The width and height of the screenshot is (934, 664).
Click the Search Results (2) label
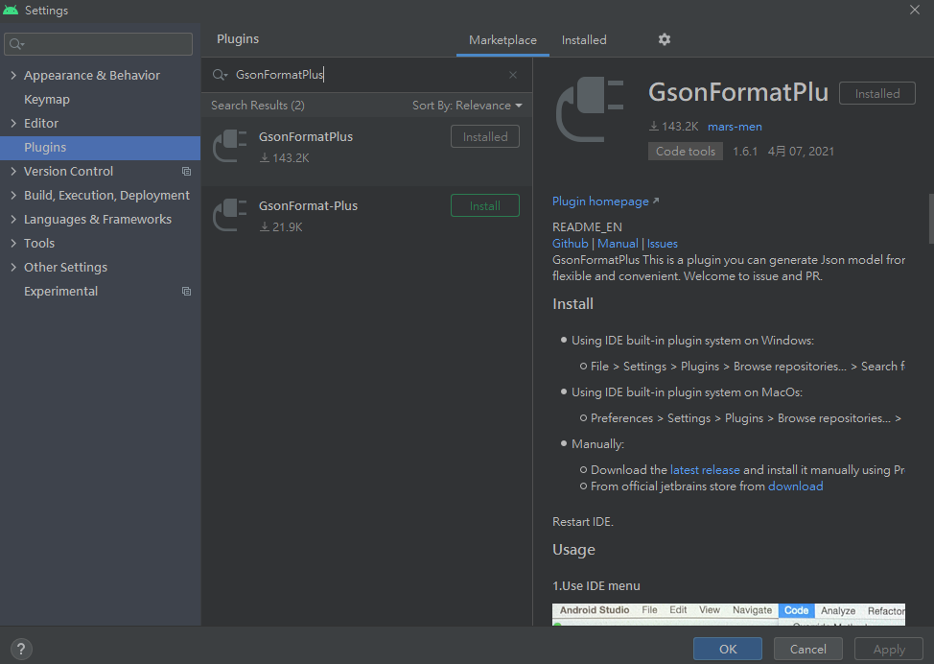point(257,105)
